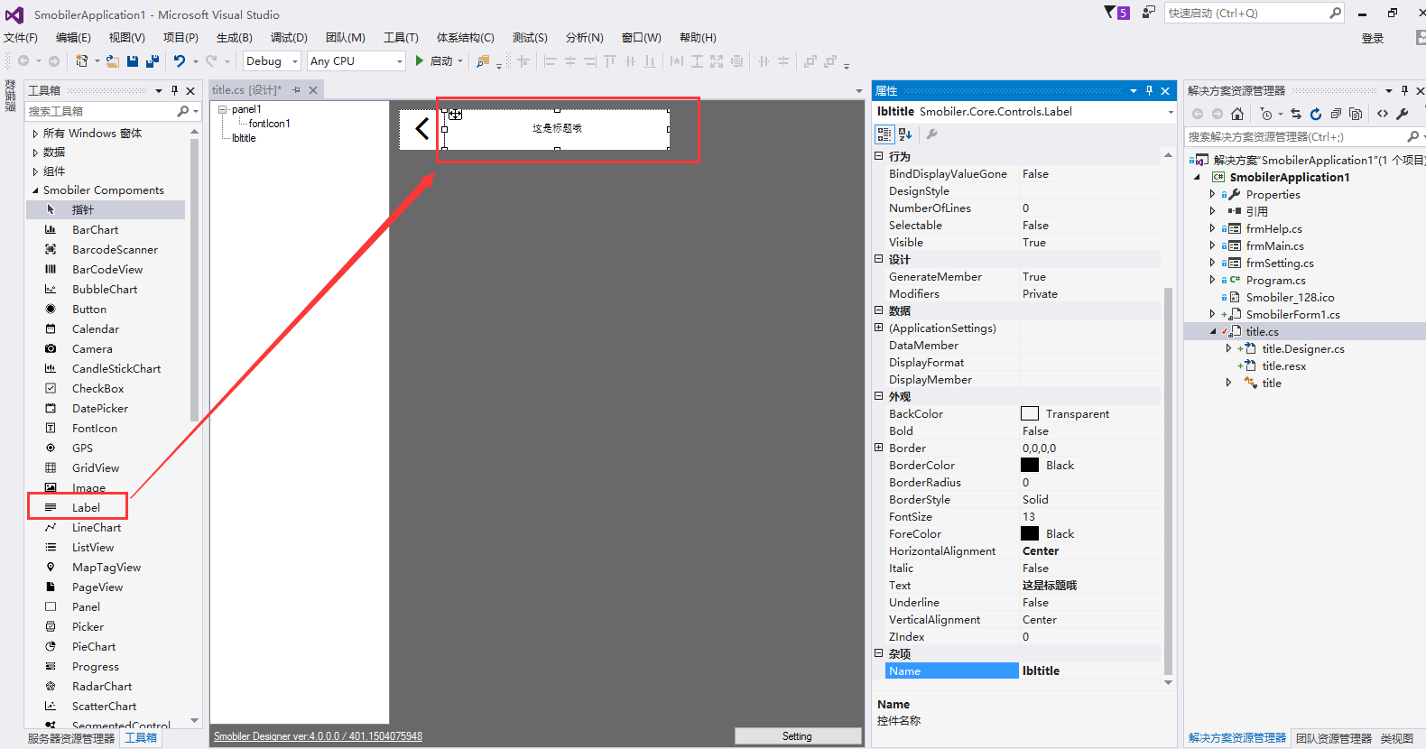Expand the 所有 Windows 窗体 toolbox group
The image size is (1426, 749).
pyautogui.click(x=35, y=134)
